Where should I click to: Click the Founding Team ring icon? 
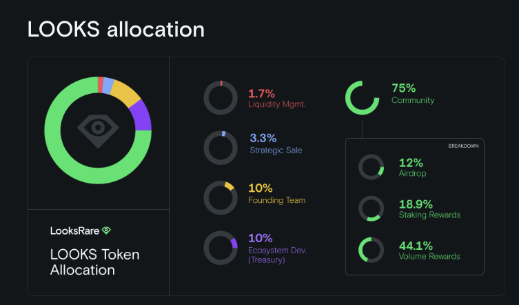(x=221, y=197)
